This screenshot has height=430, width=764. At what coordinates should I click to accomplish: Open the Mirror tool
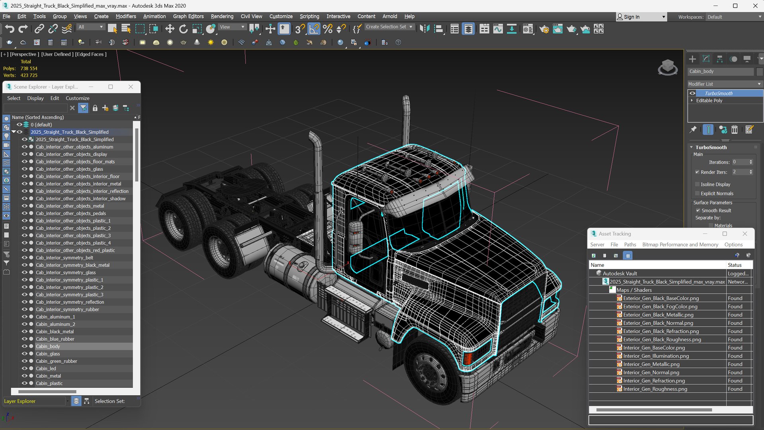coord(425,29)
